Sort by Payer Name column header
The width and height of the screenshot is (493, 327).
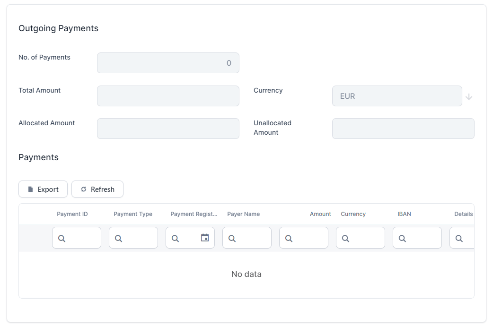coord(243,214)
